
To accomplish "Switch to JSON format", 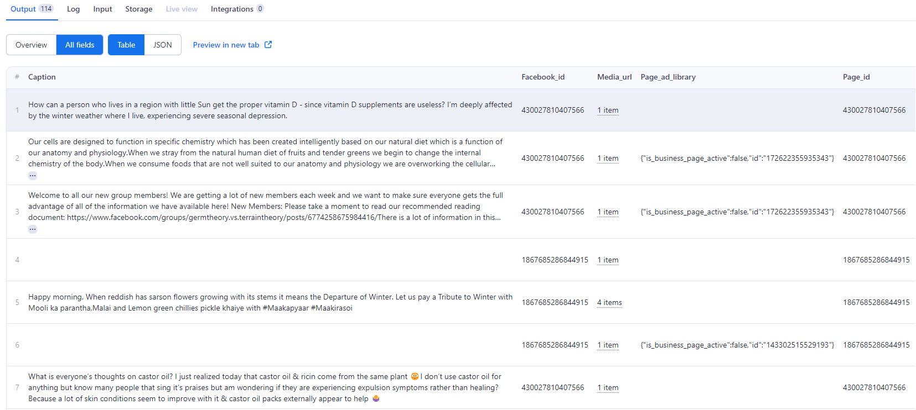I will [x=162, y=45].
